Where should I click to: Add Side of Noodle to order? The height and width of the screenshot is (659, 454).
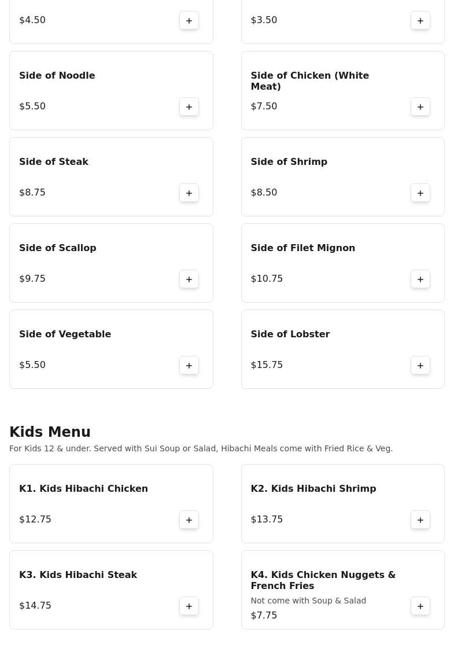(189, 106)
